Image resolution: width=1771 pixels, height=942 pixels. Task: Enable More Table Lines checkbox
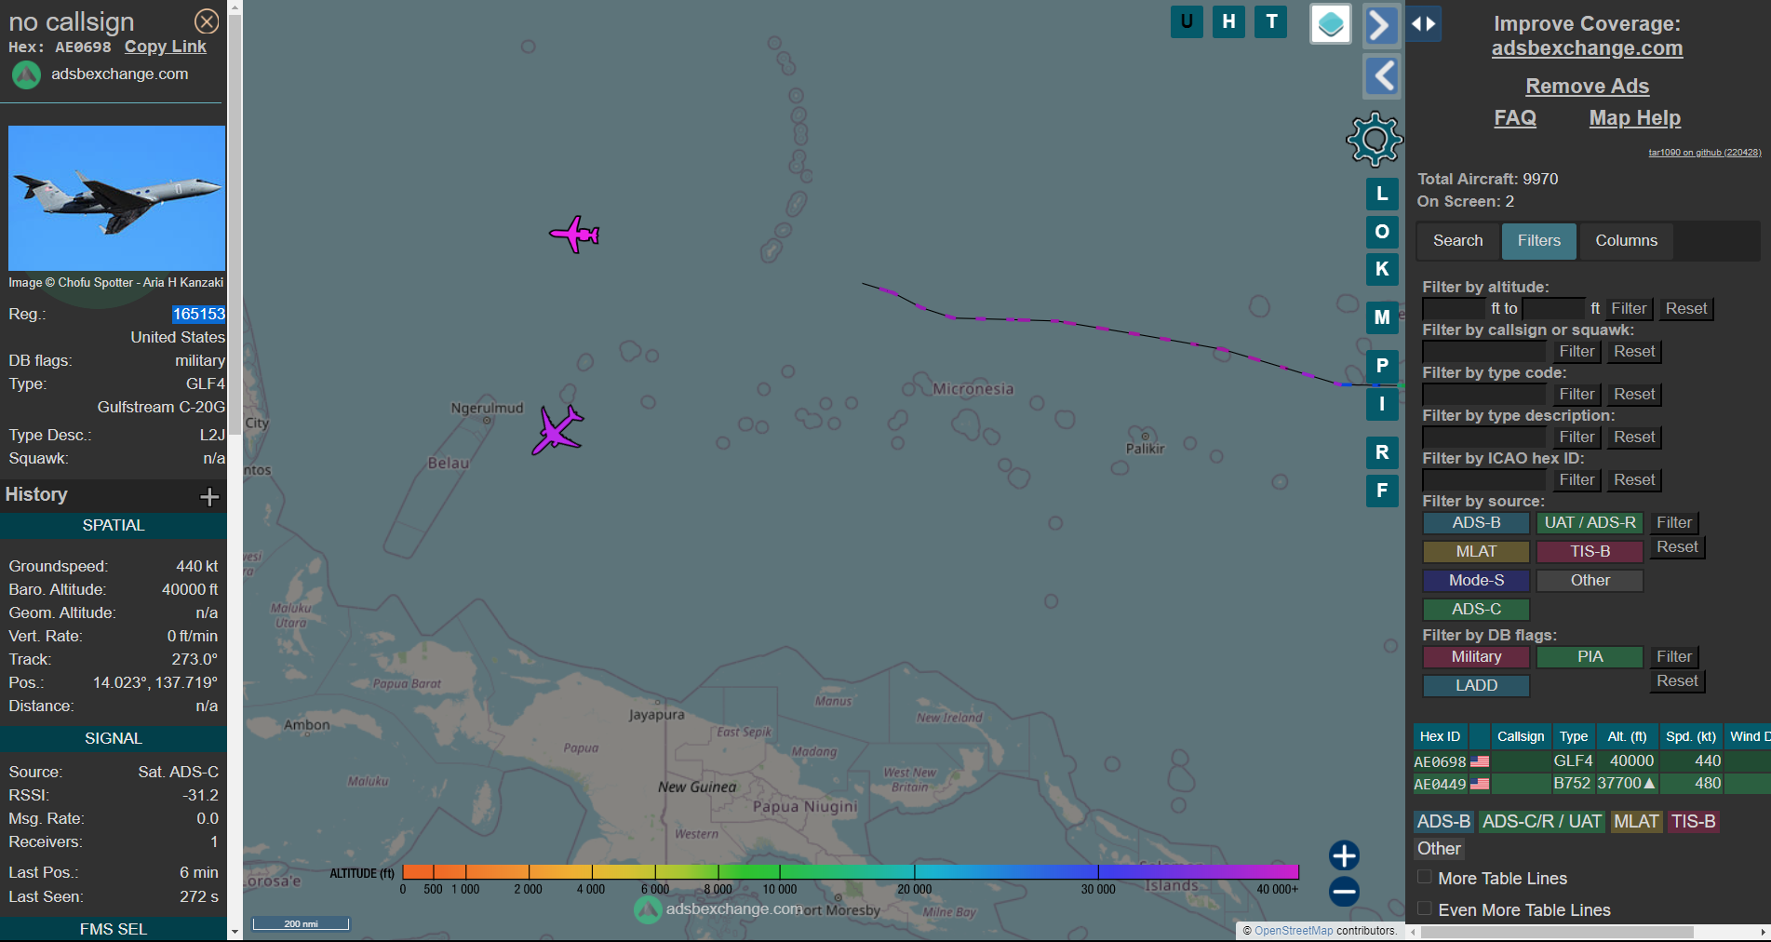1424,877
